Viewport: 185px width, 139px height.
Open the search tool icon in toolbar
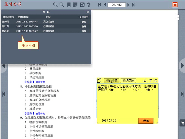click(82, 5)
